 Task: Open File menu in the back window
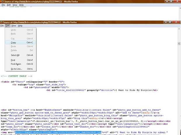tap(3, 5)
